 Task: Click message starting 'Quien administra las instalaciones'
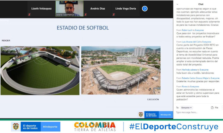click(198, 95)
